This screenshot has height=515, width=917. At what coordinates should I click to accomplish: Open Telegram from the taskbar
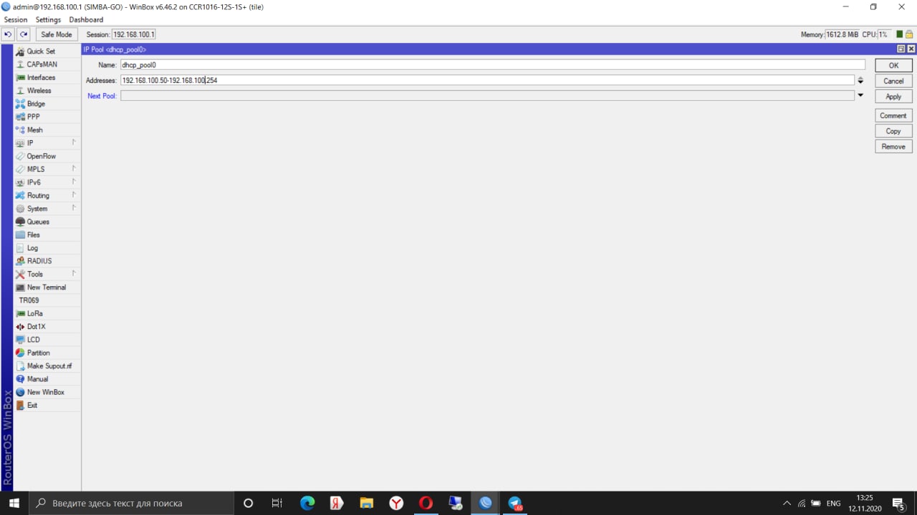[515, 503]
